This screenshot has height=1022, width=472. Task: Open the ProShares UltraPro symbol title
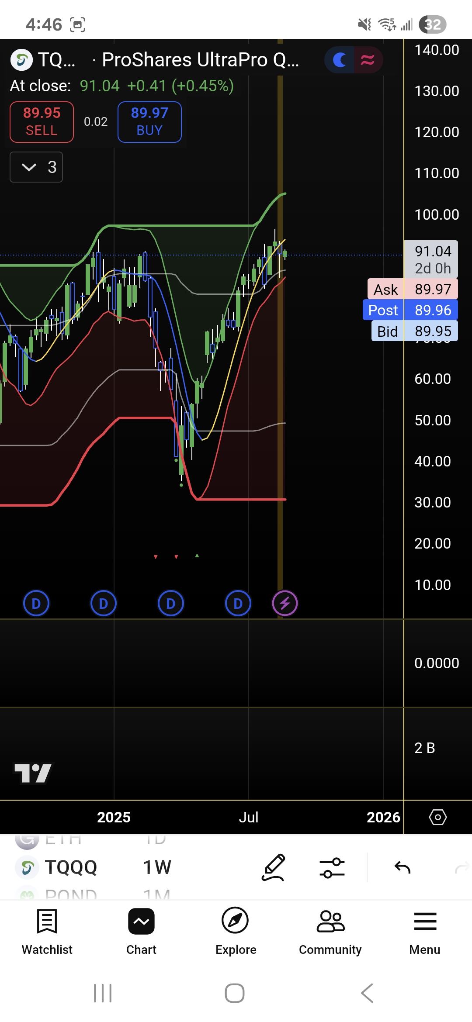coord(200,60)
